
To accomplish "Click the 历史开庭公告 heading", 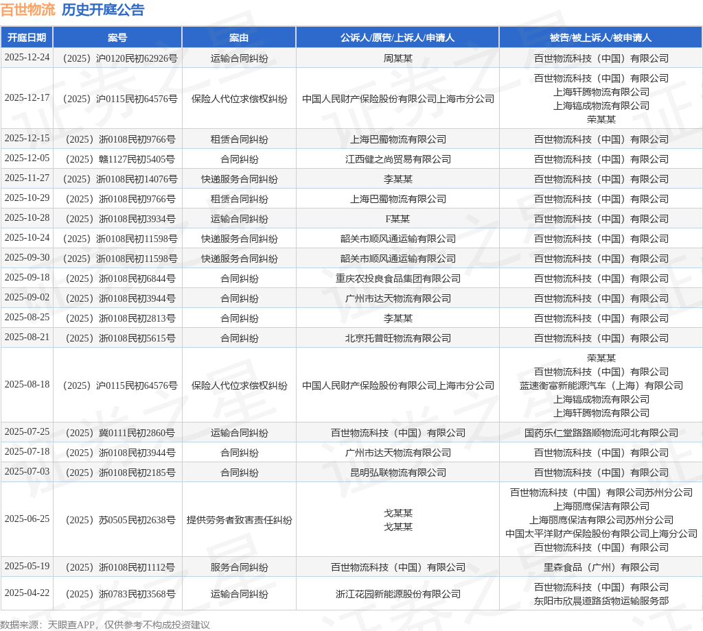I will (x=103, y=10).
